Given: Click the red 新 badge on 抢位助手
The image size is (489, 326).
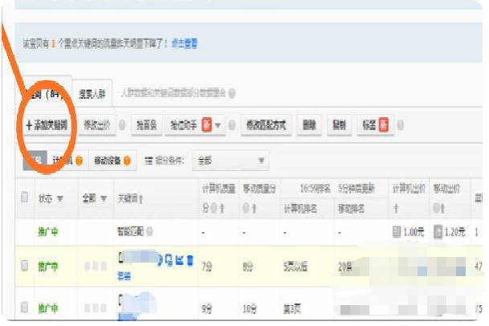Looking at the screenshot, I should (x=206, y=124).
